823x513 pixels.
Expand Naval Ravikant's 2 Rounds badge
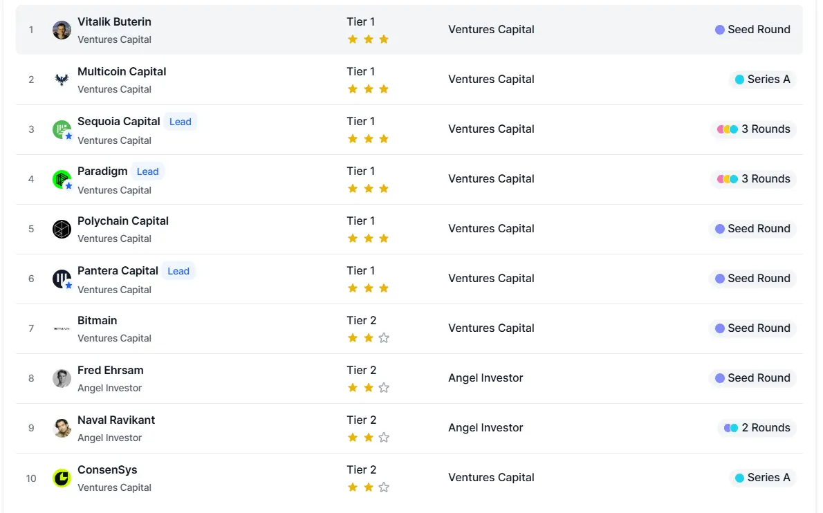click(x=757, y=428)
